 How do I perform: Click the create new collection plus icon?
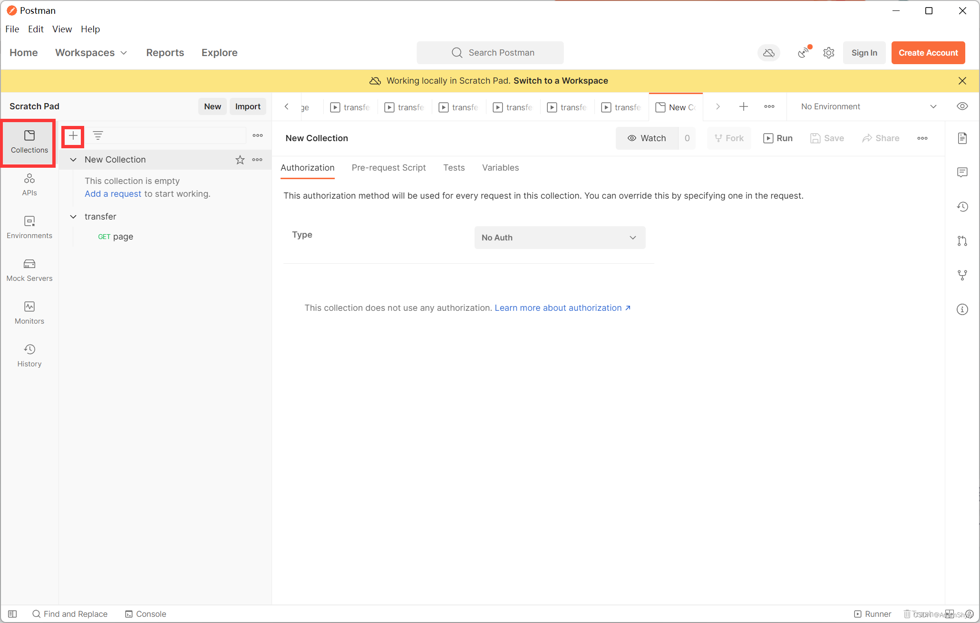[x=73, y=136]
